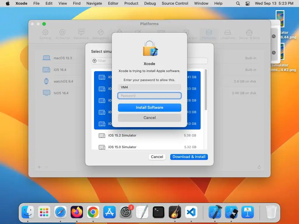Launch Safari from the Dock
Screen dimensions: 299x224
click(60, 212)
